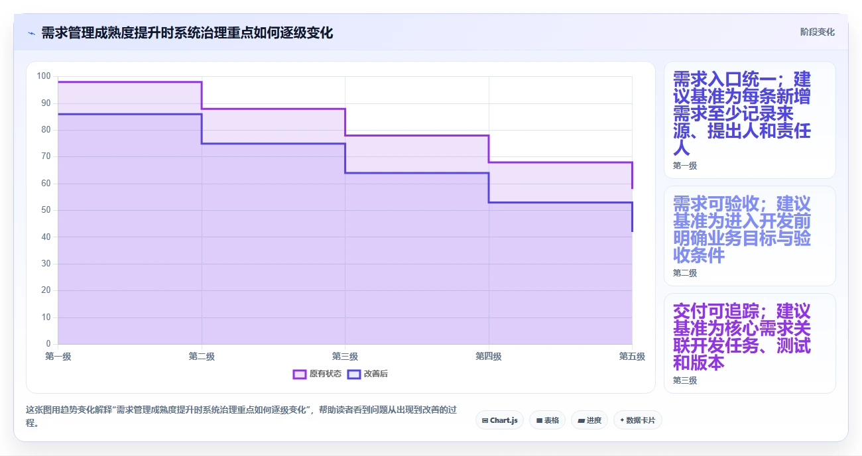Click the 数据卡片 tag button
The width and height of the screenshot is (862, 456).
[x=638, y=420]
